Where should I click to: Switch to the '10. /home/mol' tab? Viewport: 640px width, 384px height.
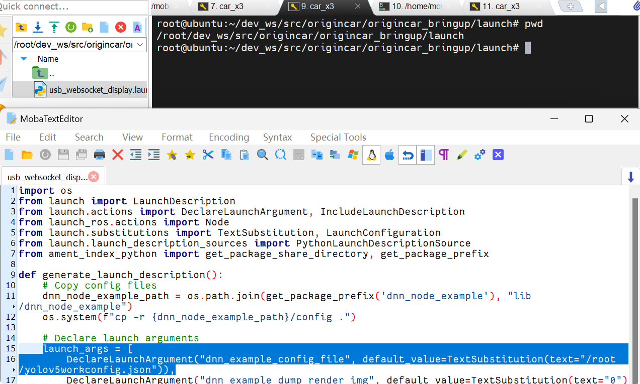(x=416, y=7)
